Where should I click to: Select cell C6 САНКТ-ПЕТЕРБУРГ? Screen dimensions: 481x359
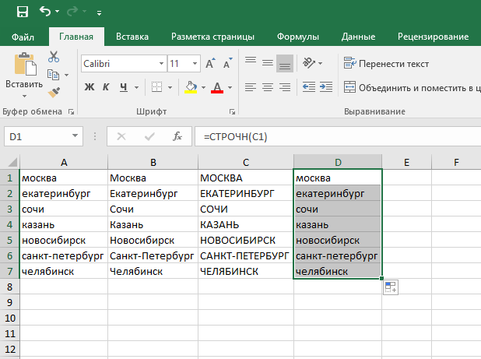(246, 255)
